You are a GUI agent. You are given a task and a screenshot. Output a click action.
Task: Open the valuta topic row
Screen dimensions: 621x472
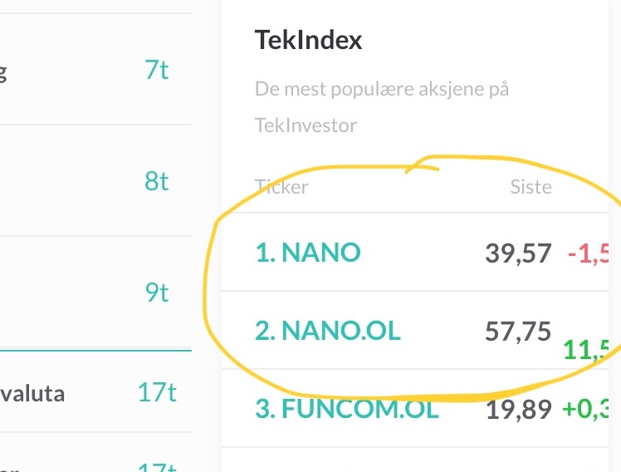tap(95, 392)
